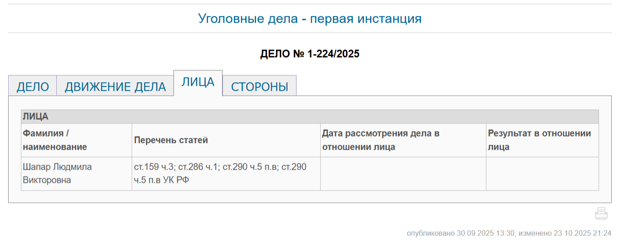The height and width of the screenshot is (250, 619).
Task: Click the empty result cell for Шапар
Action: pyautogui.click(x=542, y=174)
